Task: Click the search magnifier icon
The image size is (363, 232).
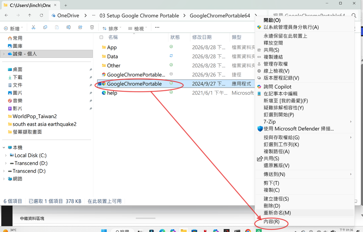Action: pyautogui.click(x=354, y=16)
